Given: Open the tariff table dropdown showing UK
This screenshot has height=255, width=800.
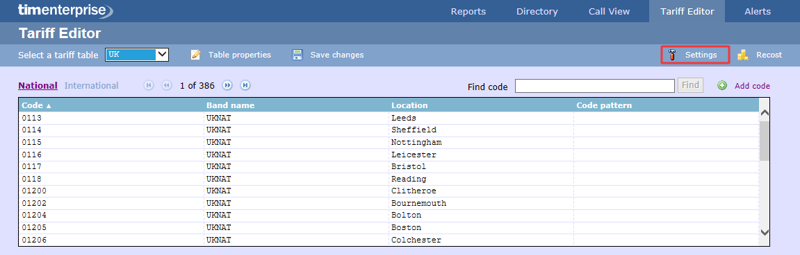Looking at the screenshot, I should pyautogui.click(x=137, y=55).
